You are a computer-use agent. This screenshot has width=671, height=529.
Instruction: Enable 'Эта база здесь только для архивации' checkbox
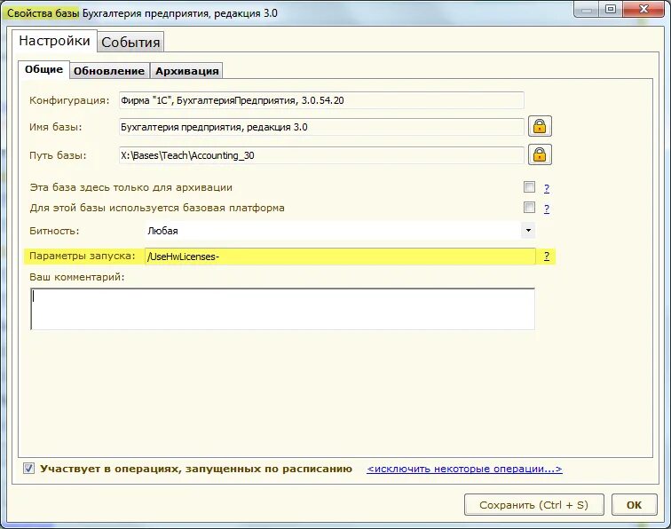[529, 187]
